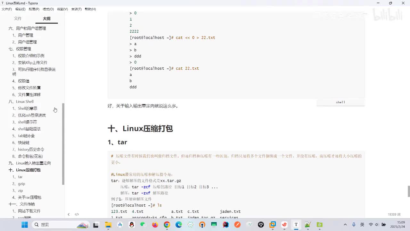This screenshot has width=410, height=231.
Task: Go to 5、修改文件所属 outline entry
Action: [x=27, y=88]
